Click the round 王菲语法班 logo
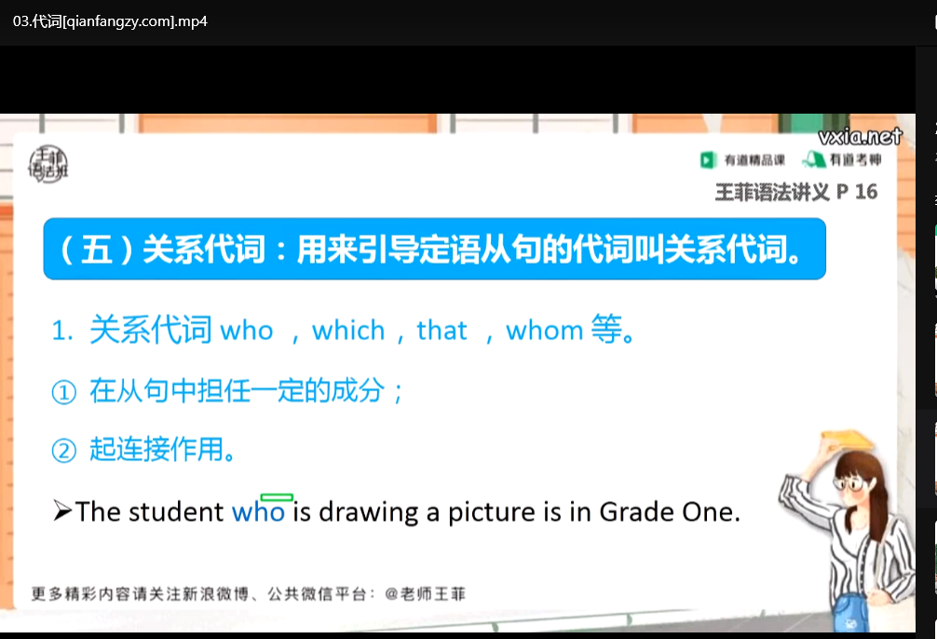 tap(48, 164)
